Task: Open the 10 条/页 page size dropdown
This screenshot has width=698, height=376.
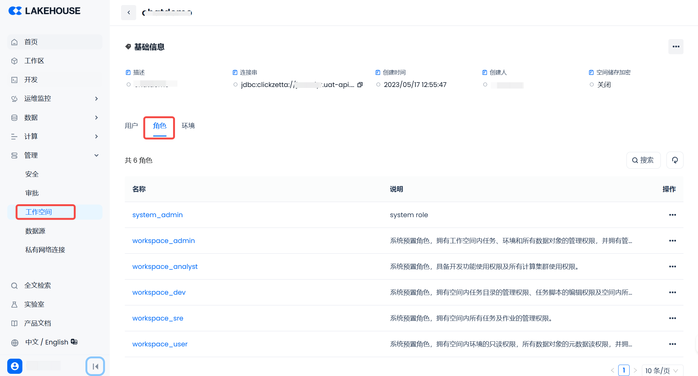Action: coord(662,370)
